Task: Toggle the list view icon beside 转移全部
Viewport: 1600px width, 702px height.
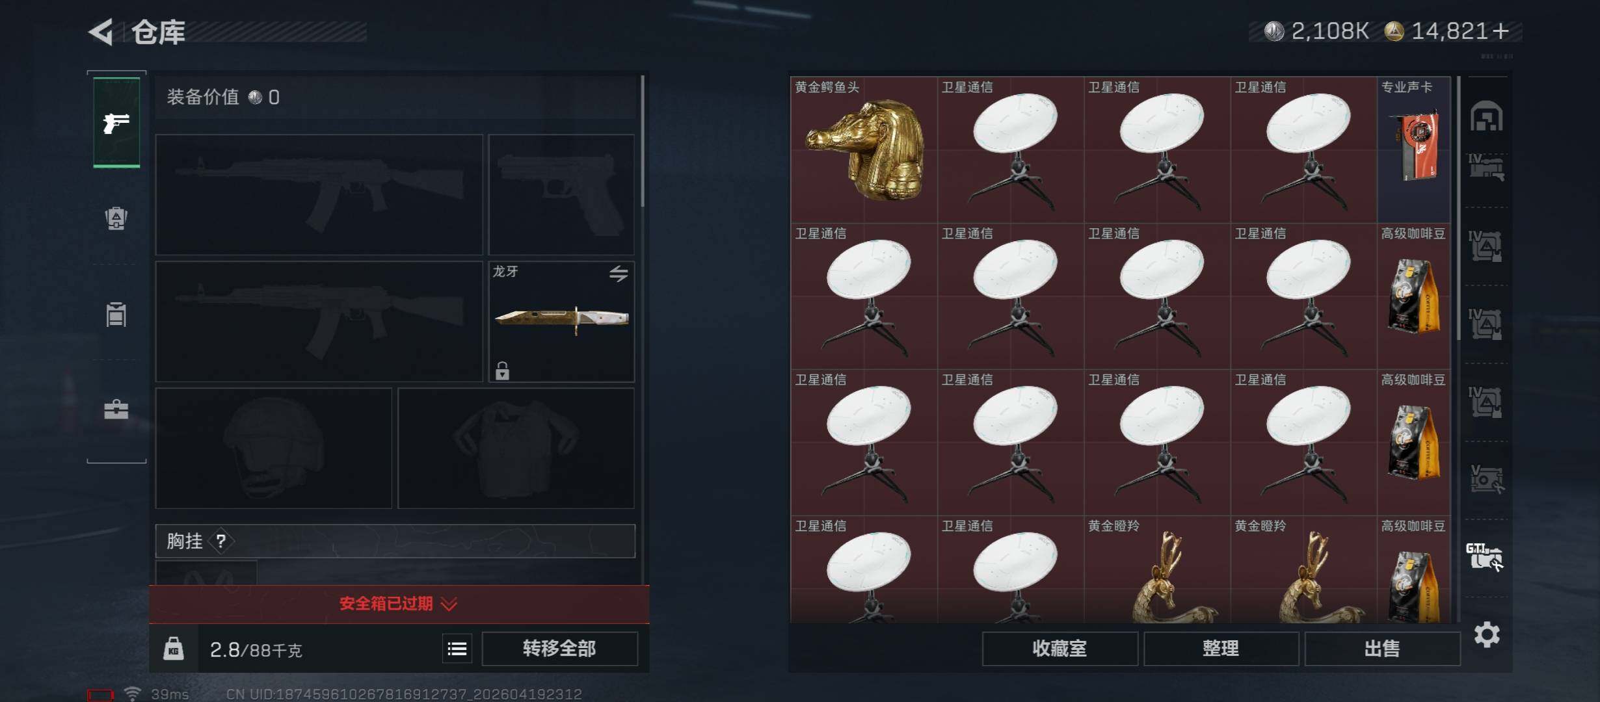Action: (457, 649)
